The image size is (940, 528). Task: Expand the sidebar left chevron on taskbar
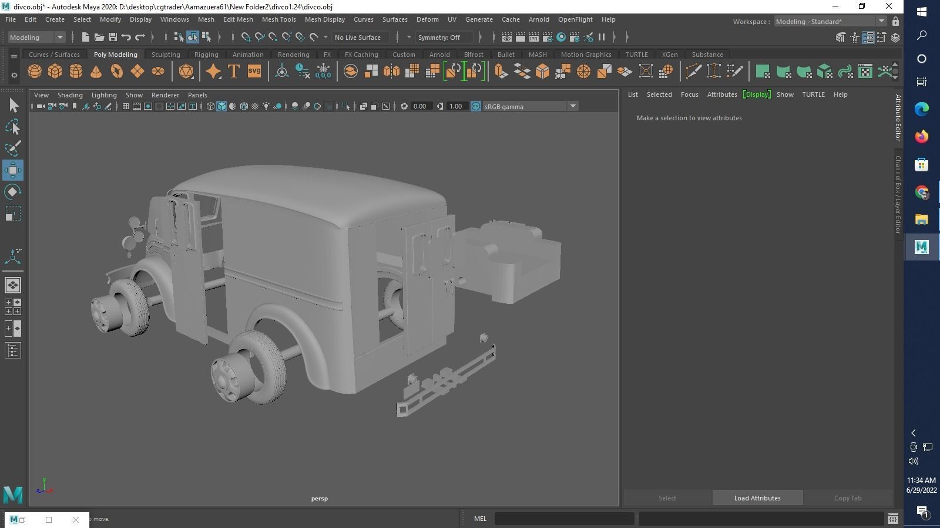[x=914, y=433]
